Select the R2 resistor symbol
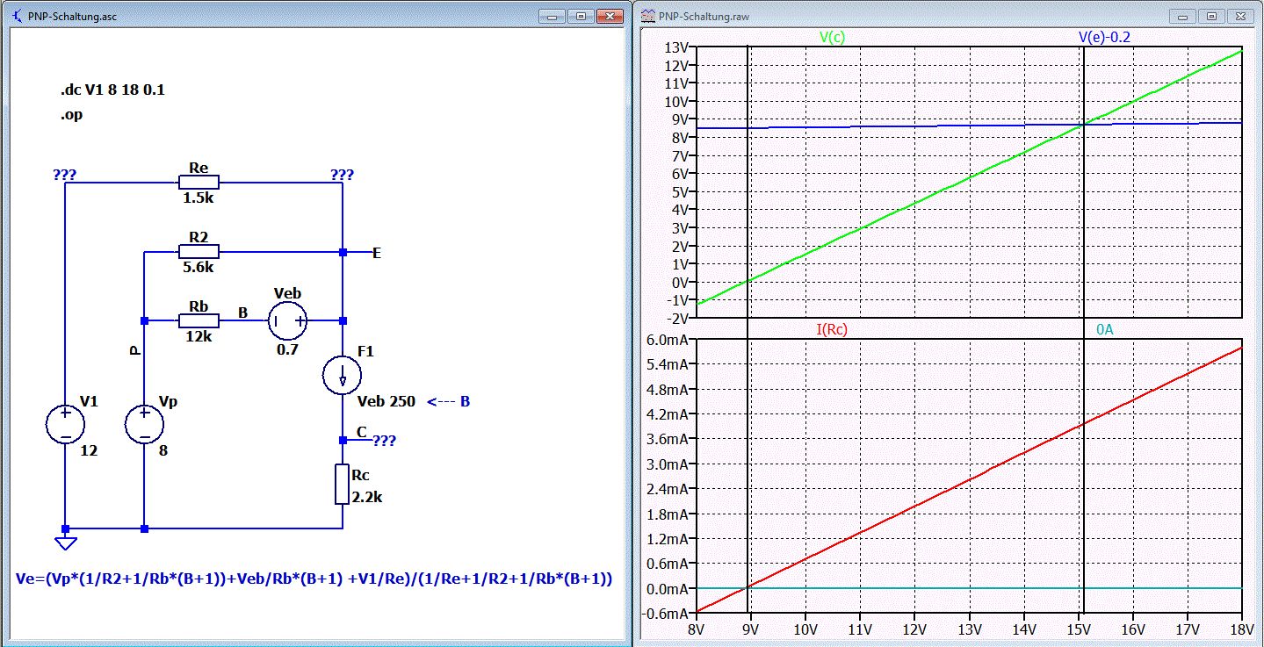The width and height of the screenshot is (1264, 647). point(199,253)
